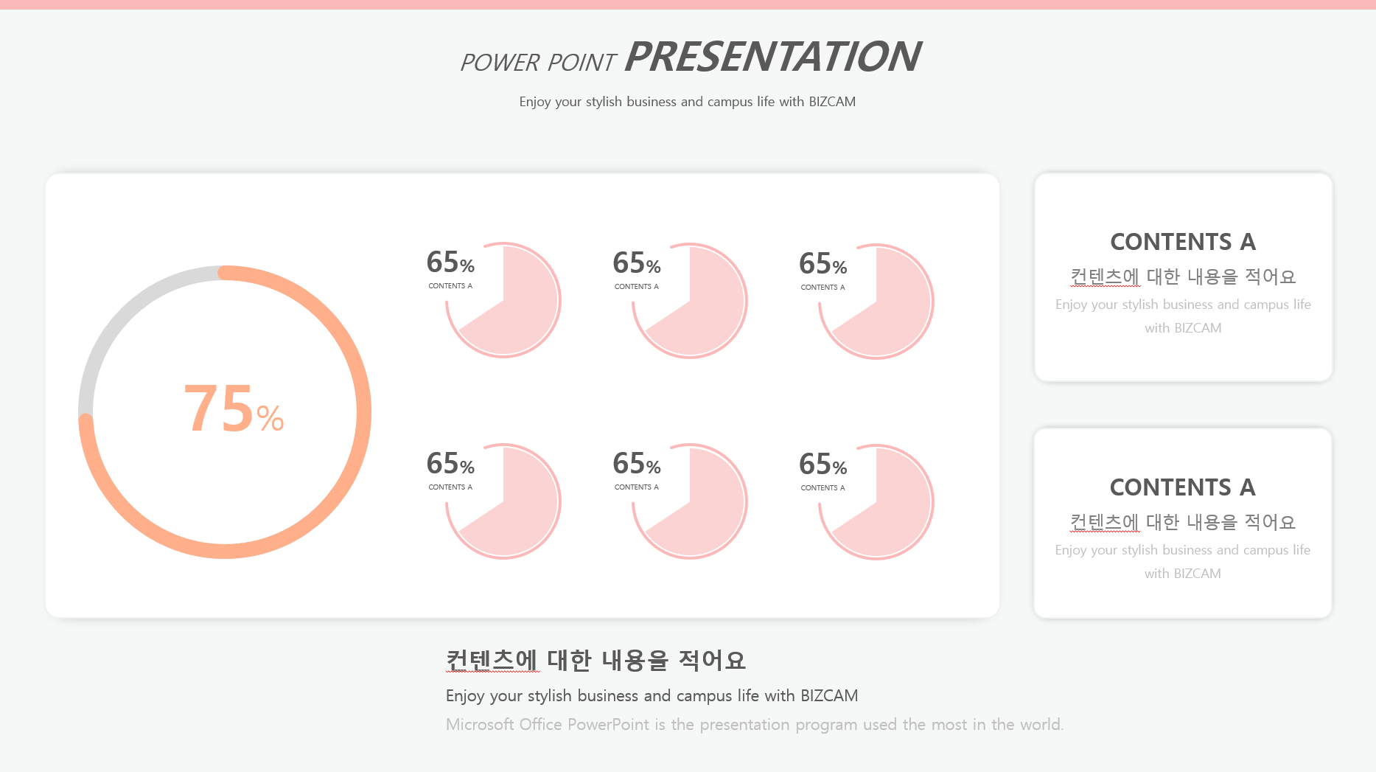Select the top-left 65% pie chart
Viewport: 1376px width, 772px height.
[x=503, y=300]
